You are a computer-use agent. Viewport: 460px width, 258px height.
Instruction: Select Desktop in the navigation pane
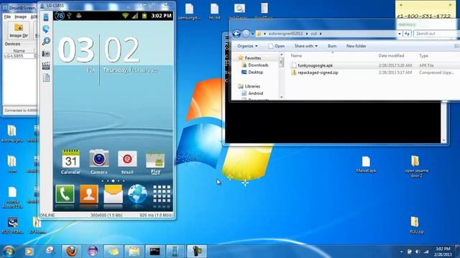[252, 72]
